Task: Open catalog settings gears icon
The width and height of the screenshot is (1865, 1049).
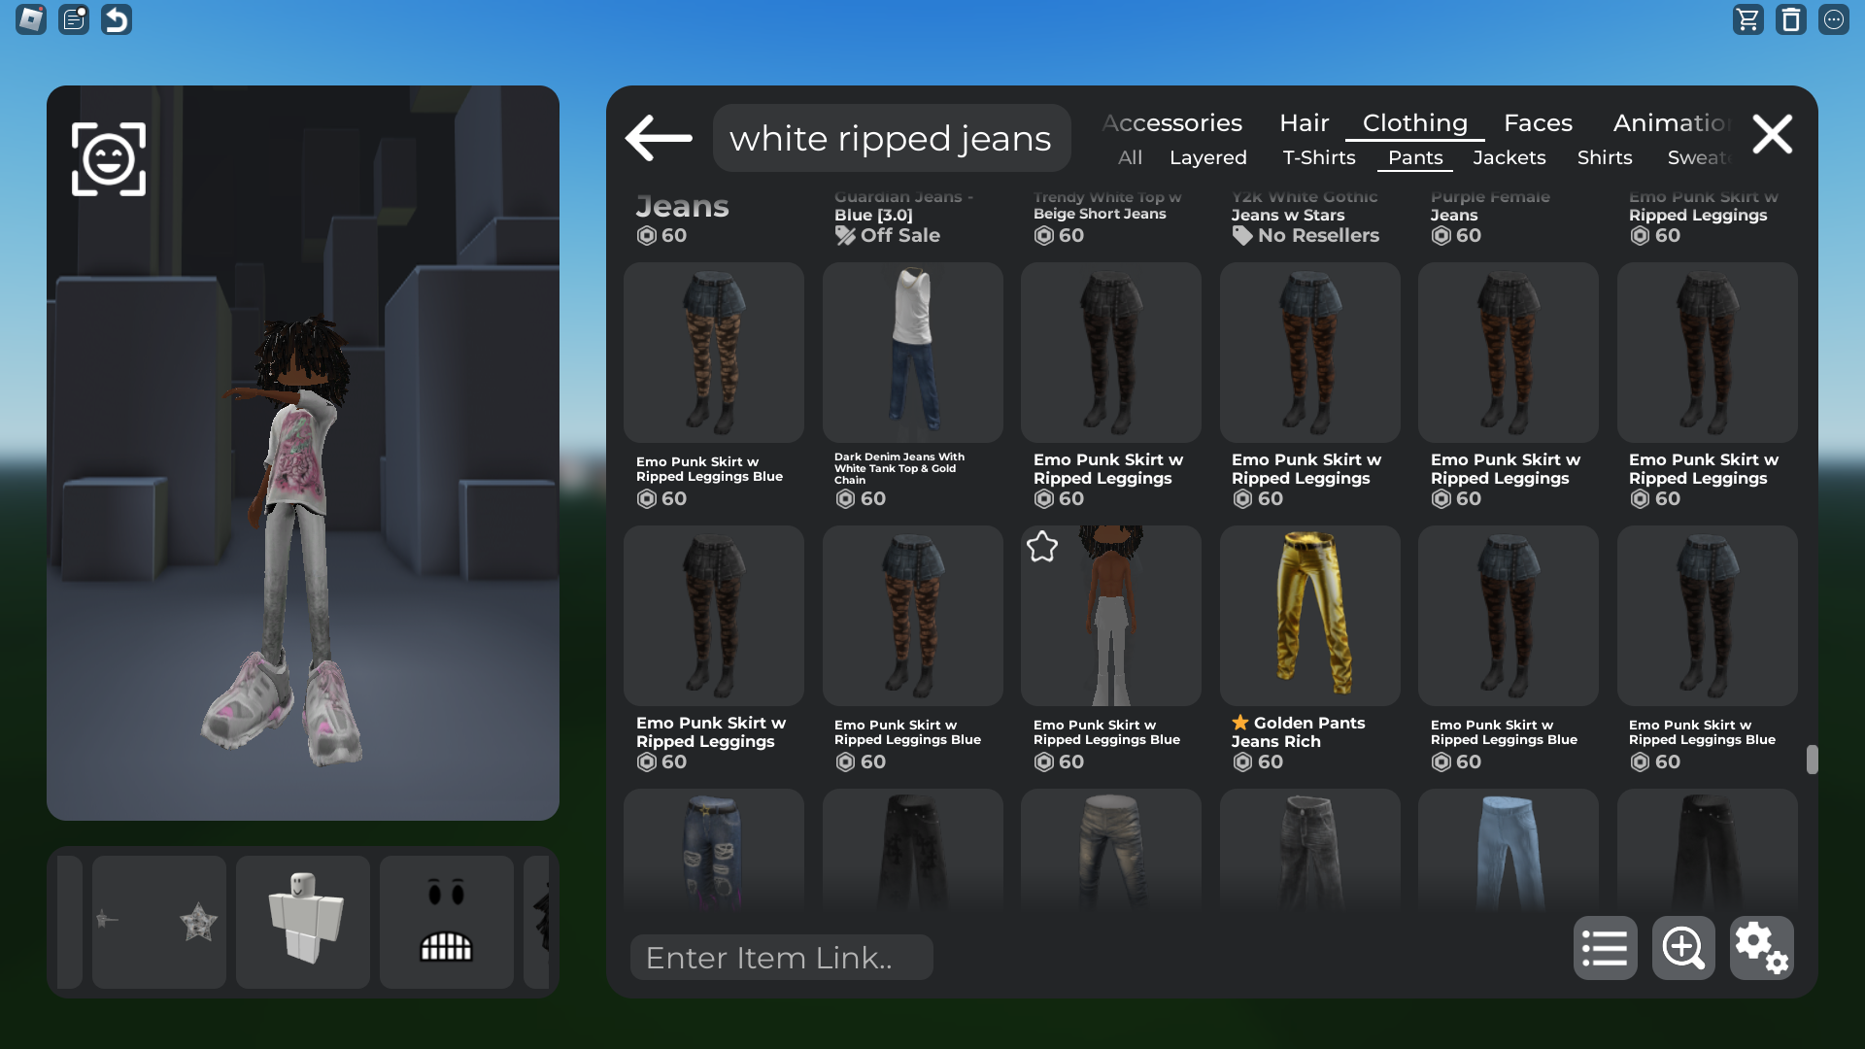Action: [1761, 948]
